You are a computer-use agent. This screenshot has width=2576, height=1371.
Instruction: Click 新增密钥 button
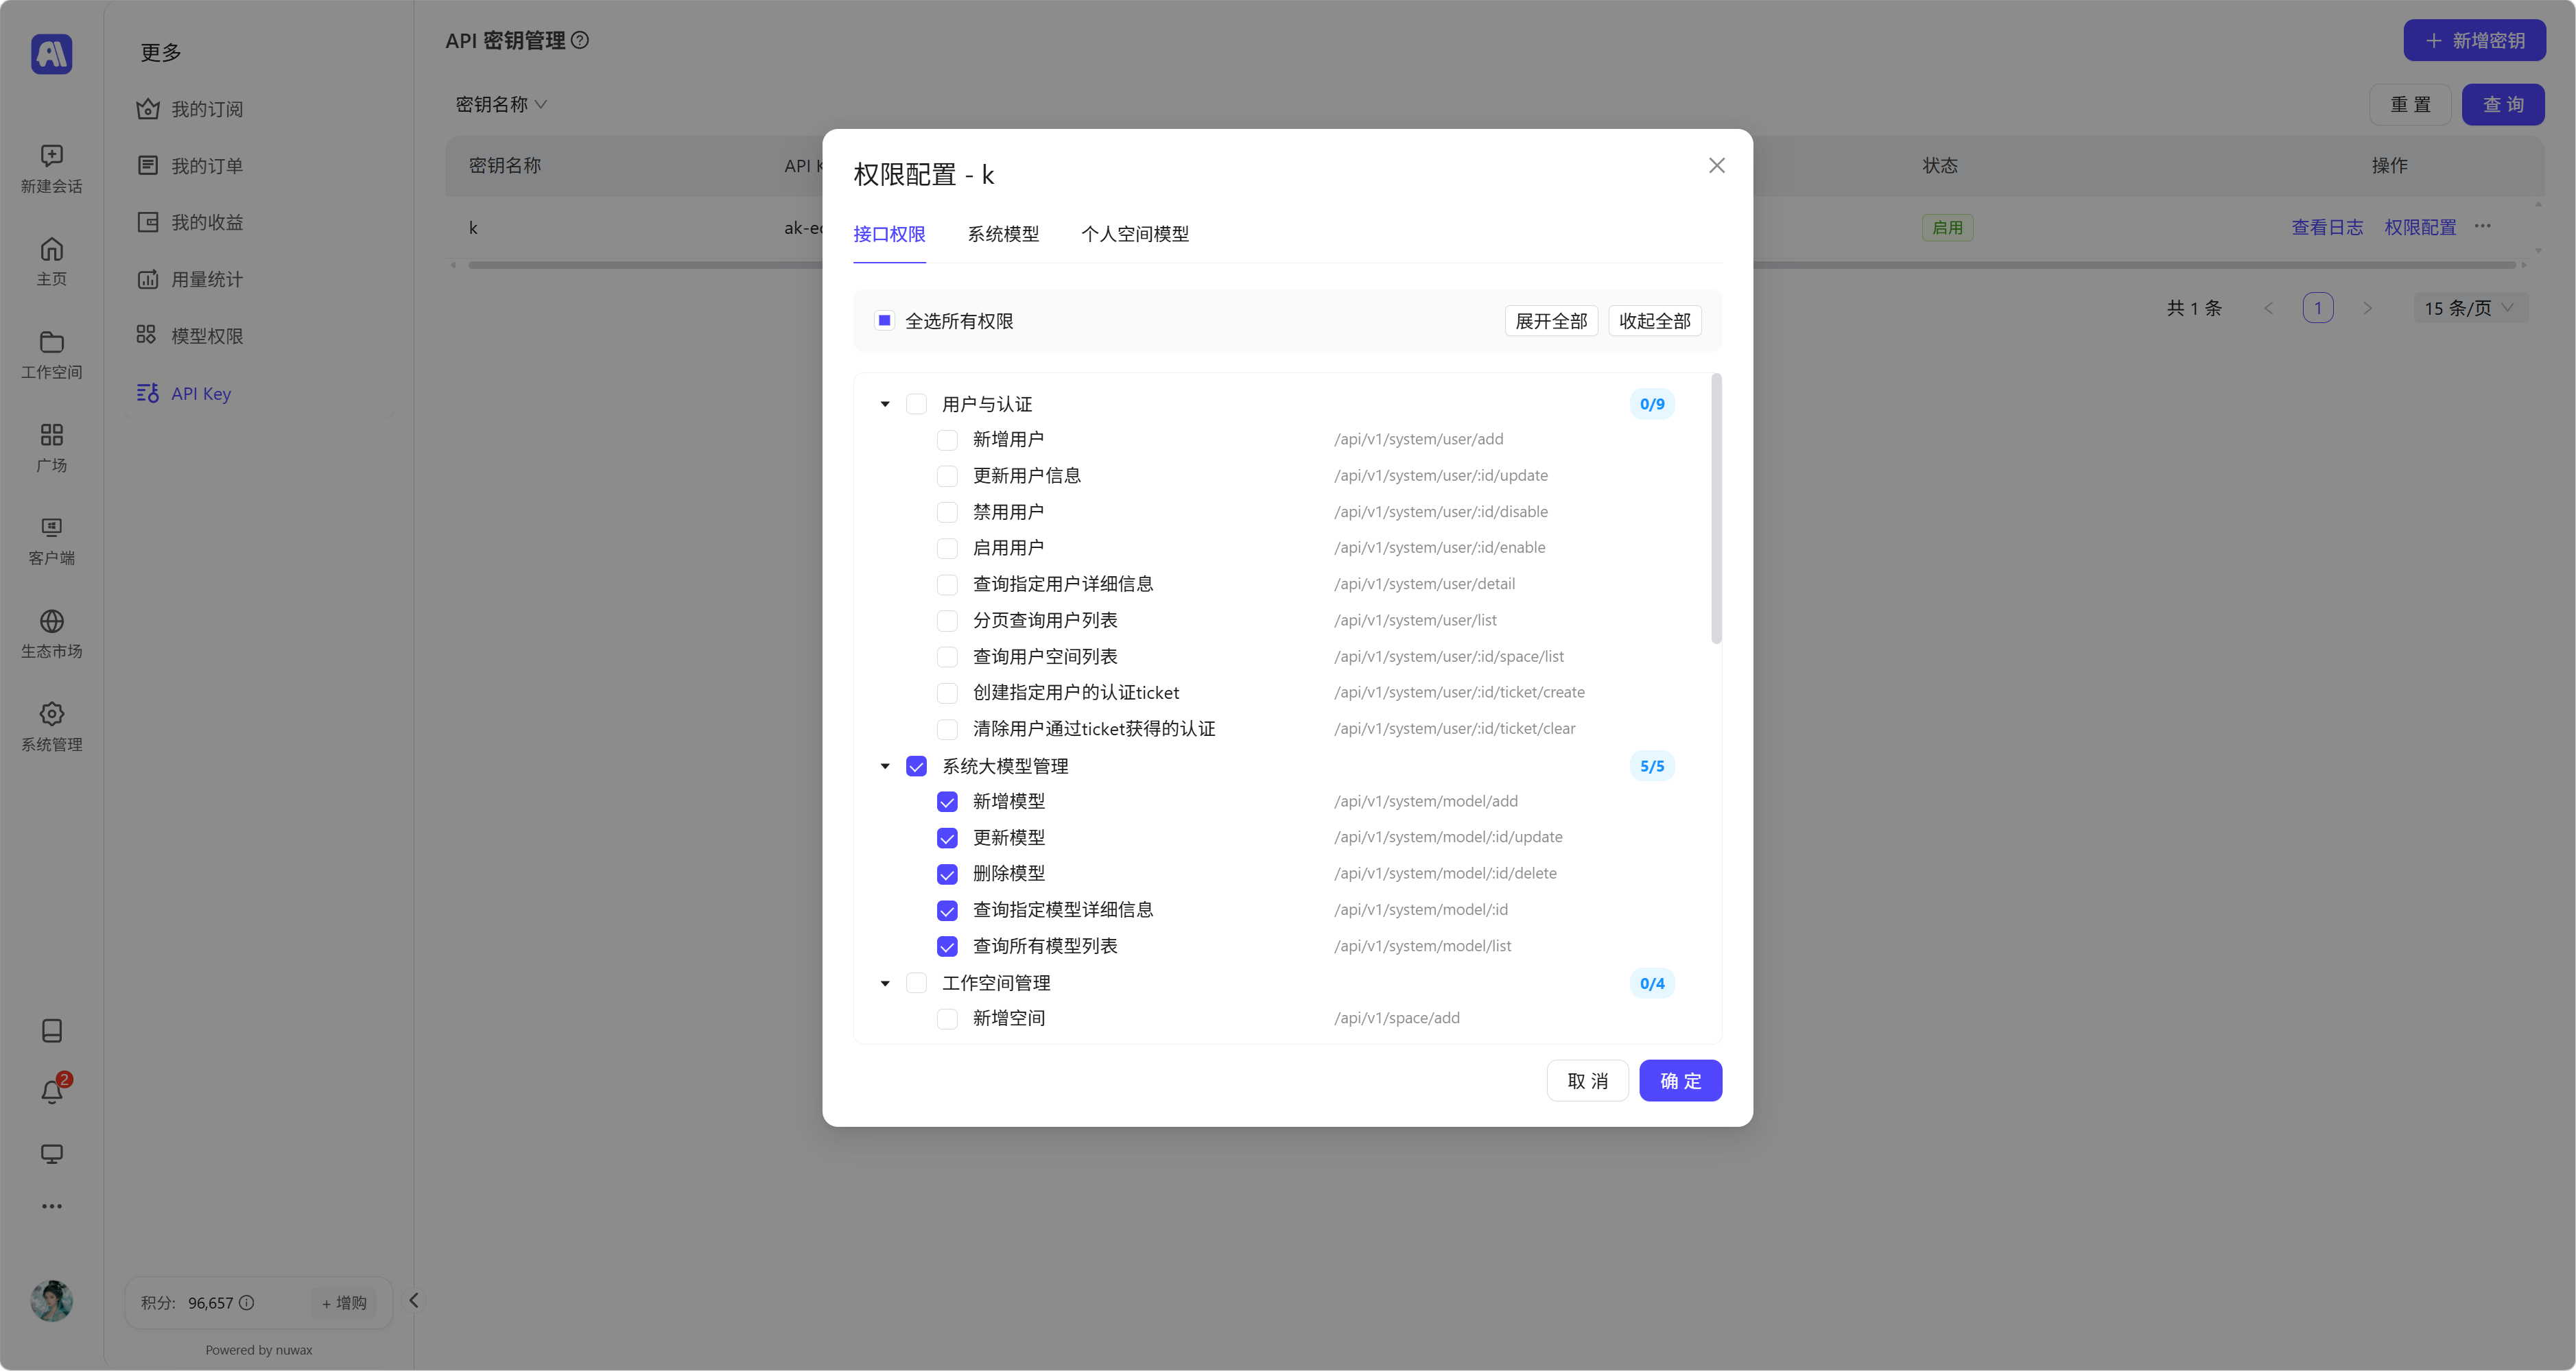(x=2475, y=40)
